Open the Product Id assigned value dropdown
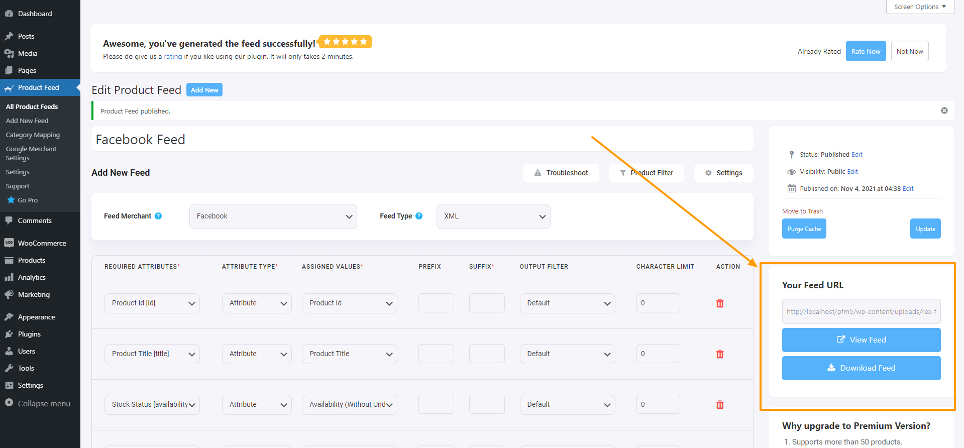 click(x=350, y=303)
